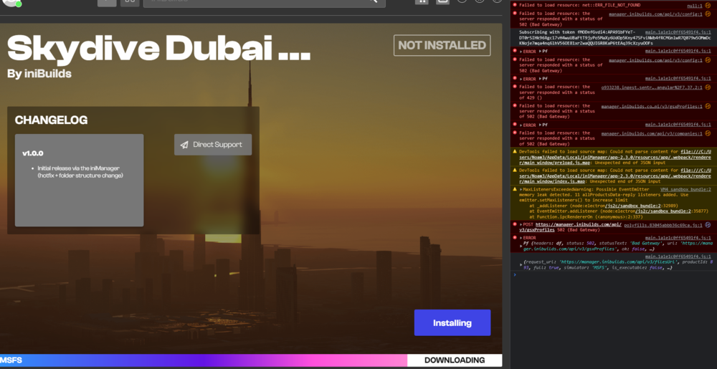
Task: Expand the MaxListenersExceededWarning stack trace
Action: coord(521,189)
